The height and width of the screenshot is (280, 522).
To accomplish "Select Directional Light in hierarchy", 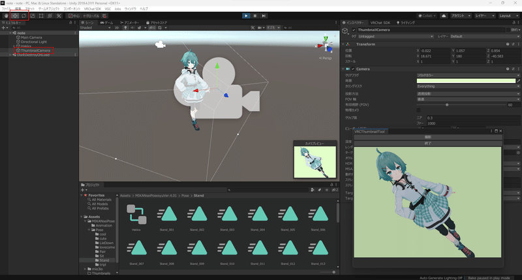I will pyautogui.click(x=34, y=42).
